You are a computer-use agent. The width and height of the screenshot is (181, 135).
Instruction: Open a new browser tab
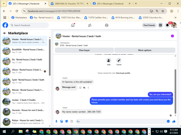[136, 4]
